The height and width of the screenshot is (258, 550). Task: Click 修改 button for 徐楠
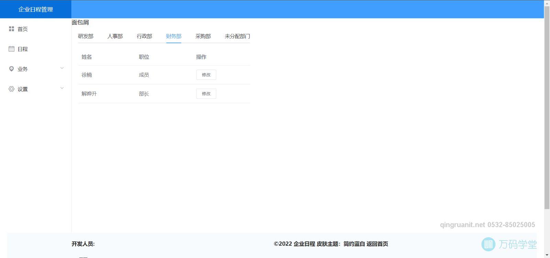pos(206,75)
